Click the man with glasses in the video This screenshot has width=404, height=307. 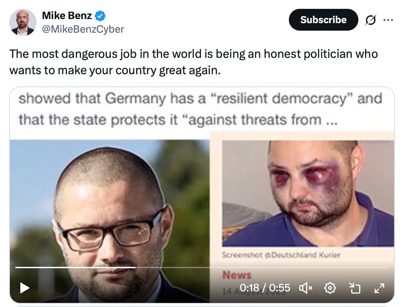109,221
